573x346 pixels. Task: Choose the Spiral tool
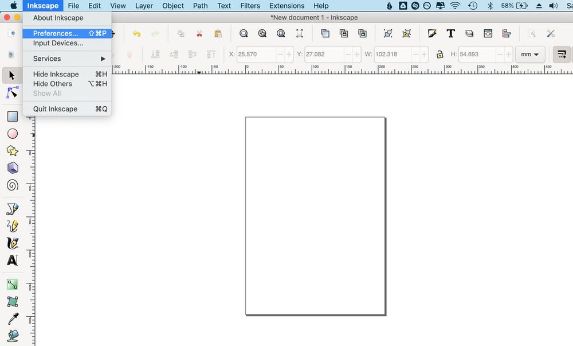pyautogui.click(x=13, y=185)
